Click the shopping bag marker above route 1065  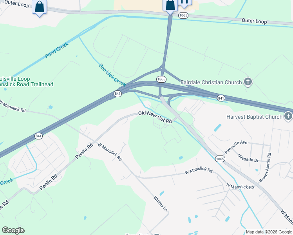[x=170, y=5]
